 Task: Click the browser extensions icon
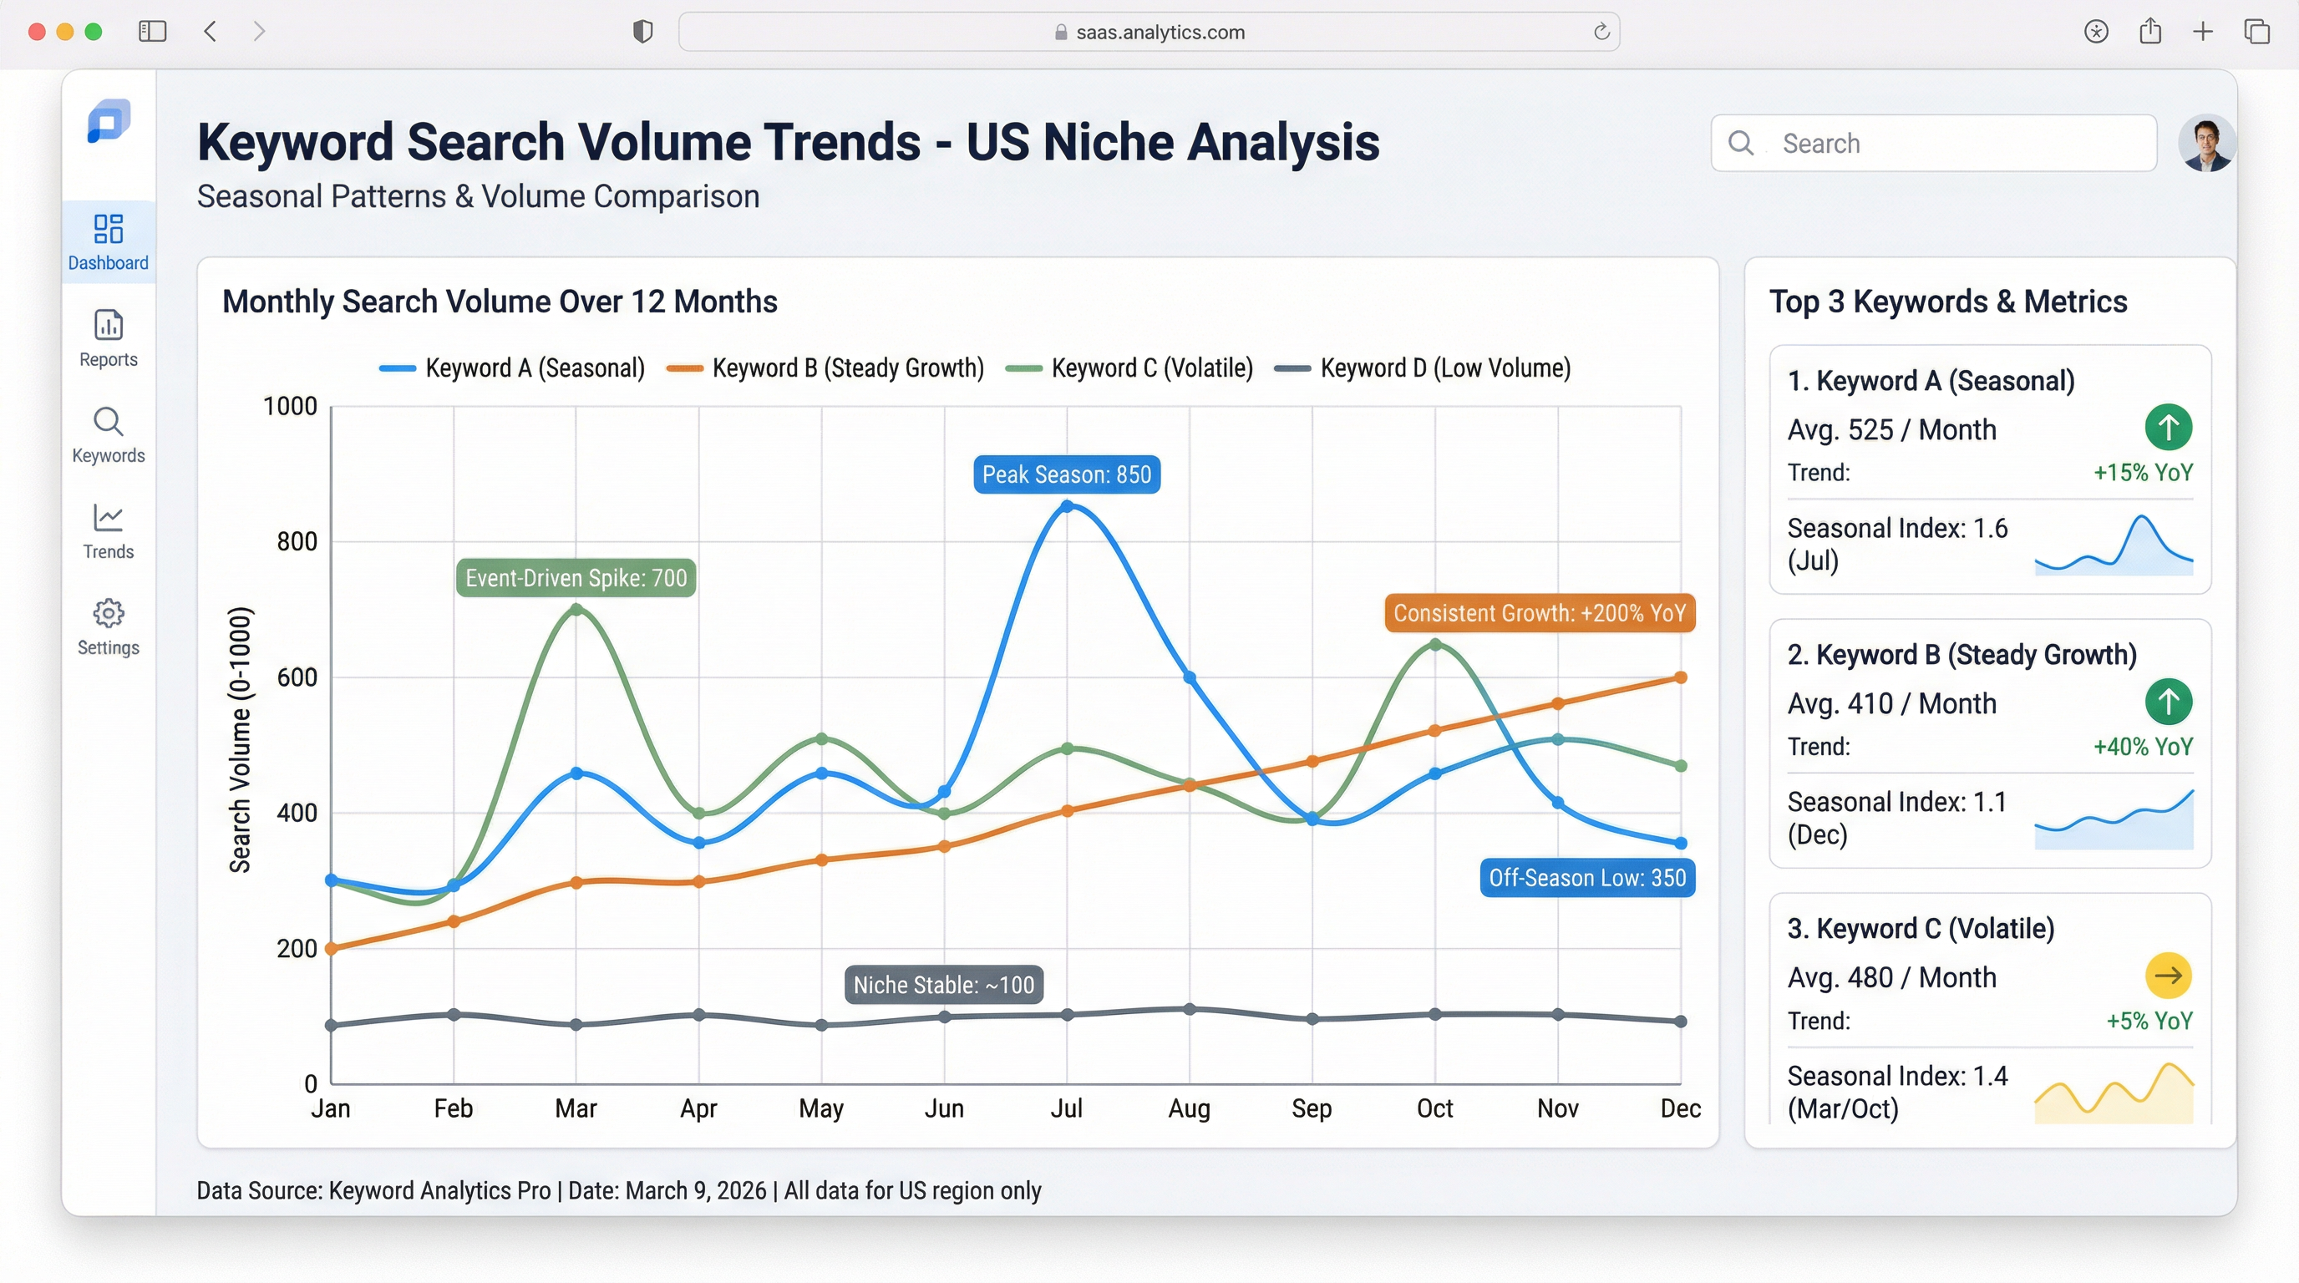click(x=2094, y=31)
